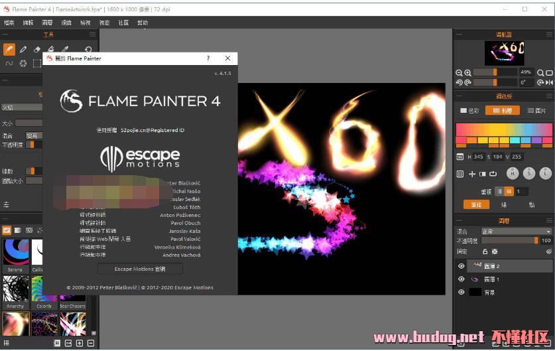The image size is (555, 351).
Task: Click the lock icon in the layers panel
Action: pyautogui.click(x=485, y=251)
